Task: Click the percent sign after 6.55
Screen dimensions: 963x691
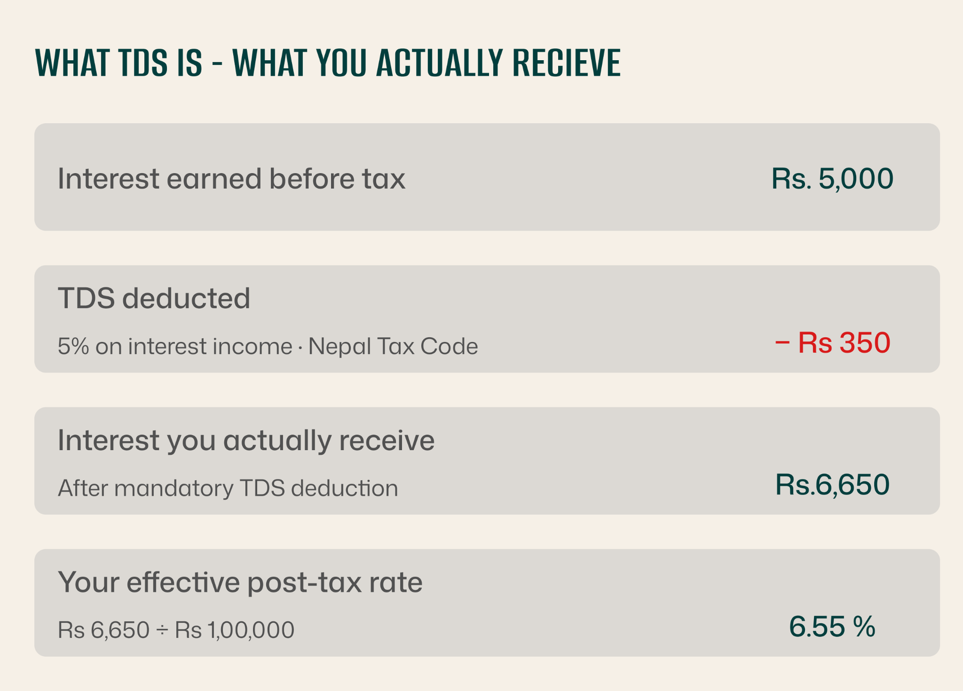Action: (865, 627)
